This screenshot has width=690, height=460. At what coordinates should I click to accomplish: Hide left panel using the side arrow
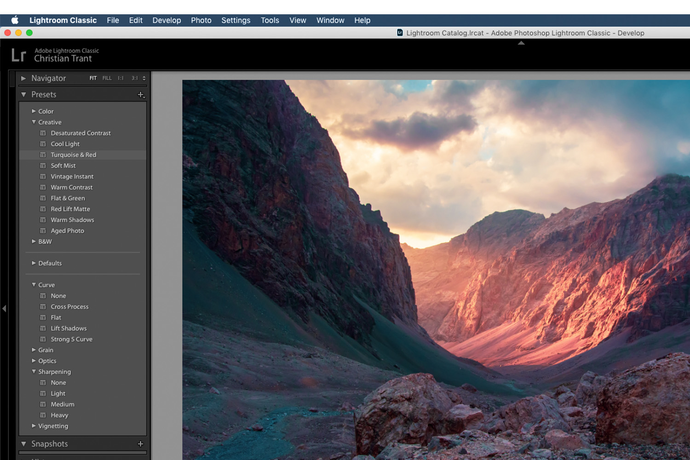click(4, 309)
